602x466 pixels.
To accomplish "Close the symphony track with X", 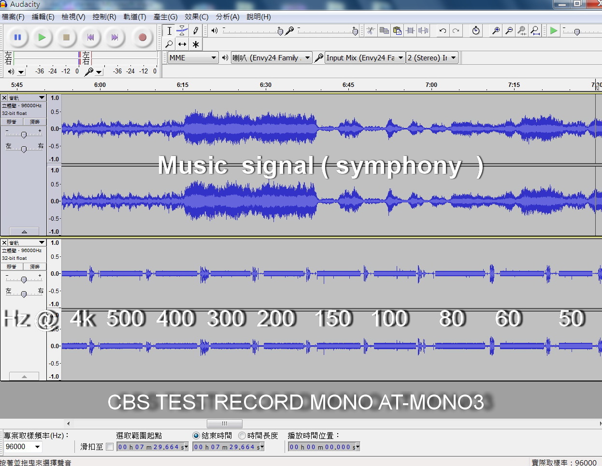I will coord(4,98).
